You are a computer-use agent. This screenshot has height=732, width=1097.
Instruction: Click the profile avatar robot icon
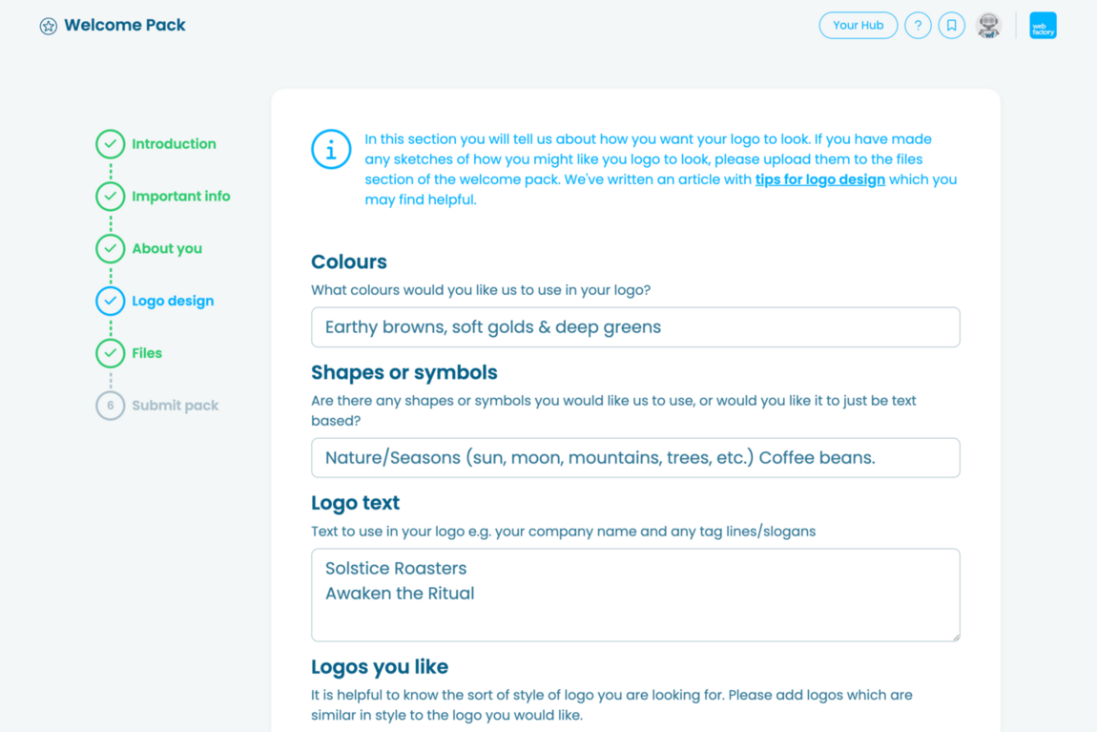pos(989,25)
